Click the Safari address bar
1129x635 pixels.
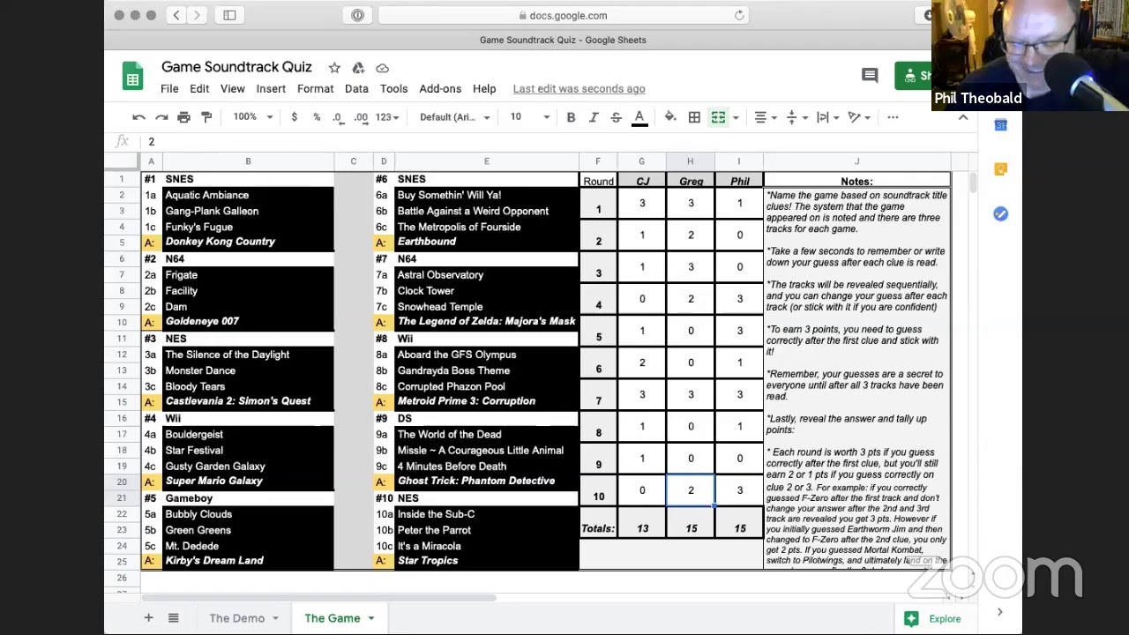(563, 15)
